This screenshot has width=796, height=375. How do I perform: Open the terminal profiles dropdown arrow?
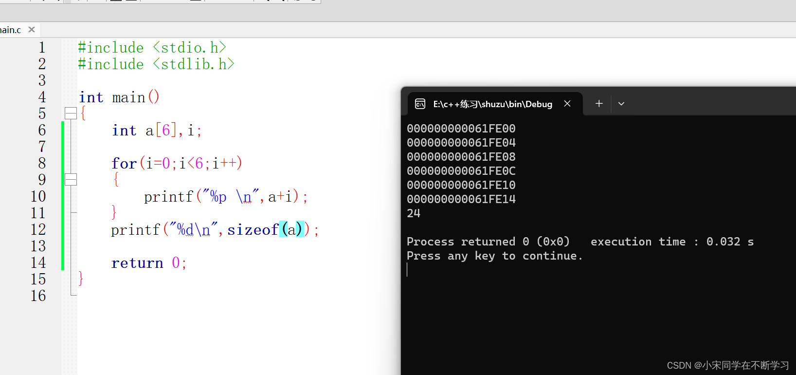[x=621, y=104]
